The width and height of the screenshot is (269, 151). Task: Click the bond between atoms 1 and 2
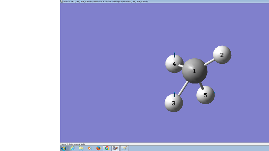coord(209,61)
